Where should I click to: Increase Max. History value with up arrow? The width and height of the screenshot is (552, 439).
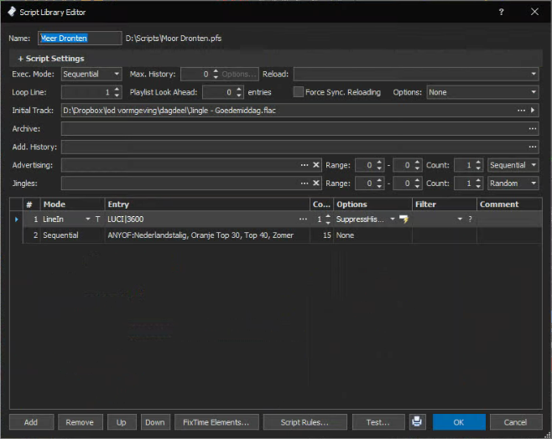point(216,71)
